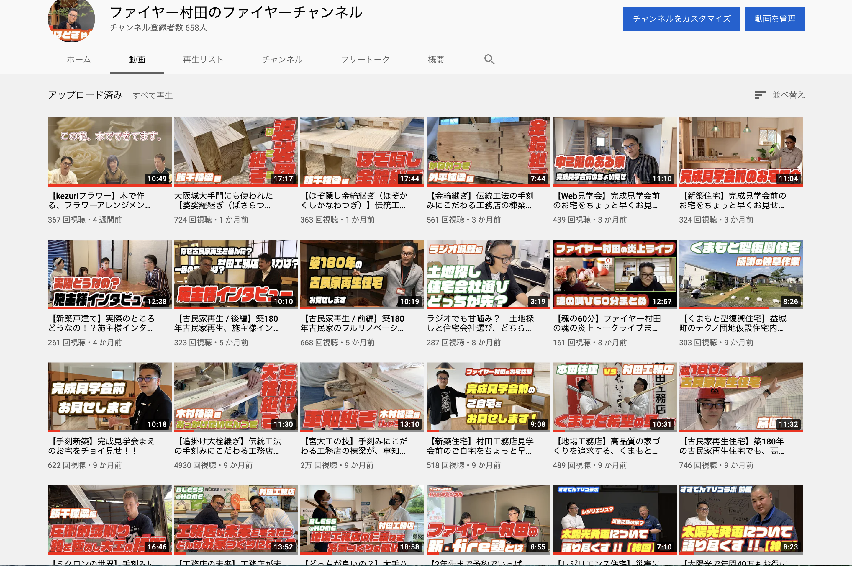The width and height of the screenshot is (852, 566).
Task: Go to the フリートーク tab
Action: [x=365, y=60]
